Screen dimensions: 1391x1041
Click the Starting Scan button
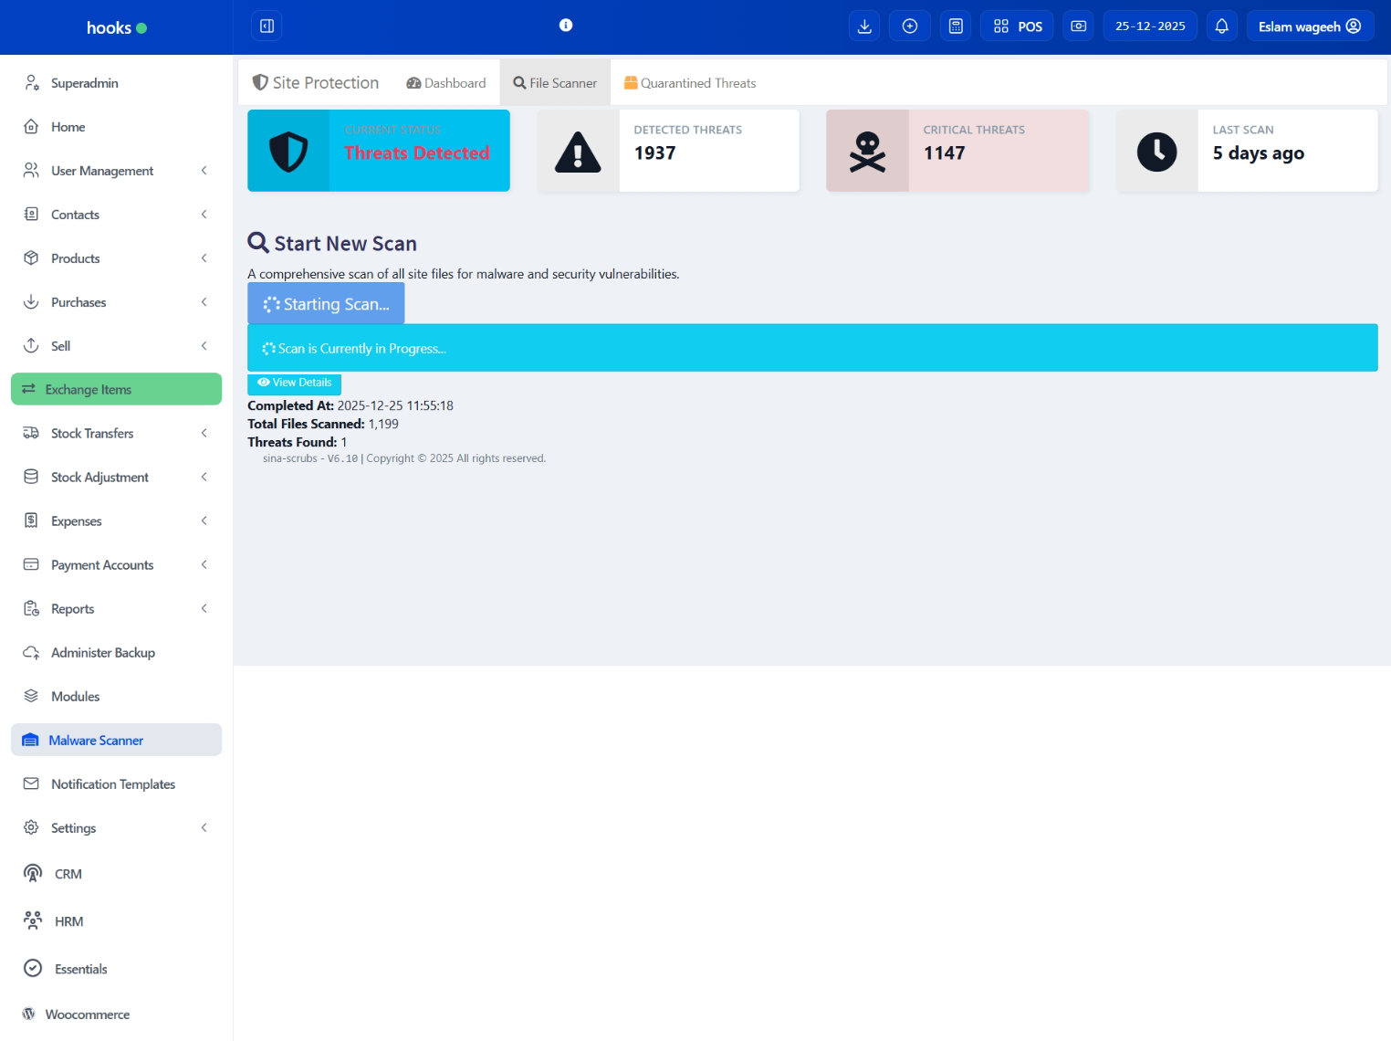tap(326, 304)
